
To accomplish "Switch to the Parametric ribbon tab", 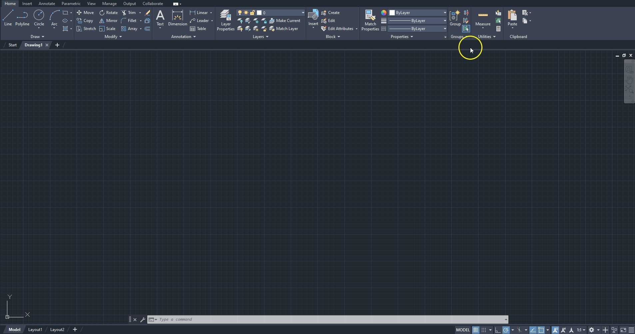I will coord(71,4).
